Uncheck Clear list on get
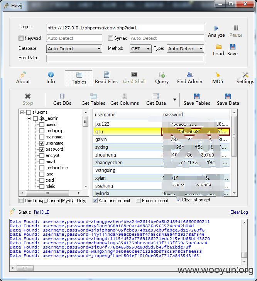Image resolution: width=257 pixels, height=281 pixels. 178,200
